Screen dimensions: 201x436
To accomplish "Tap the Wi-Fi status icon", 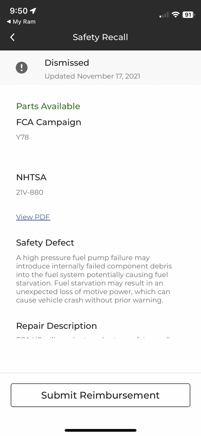I will point(176,15).
